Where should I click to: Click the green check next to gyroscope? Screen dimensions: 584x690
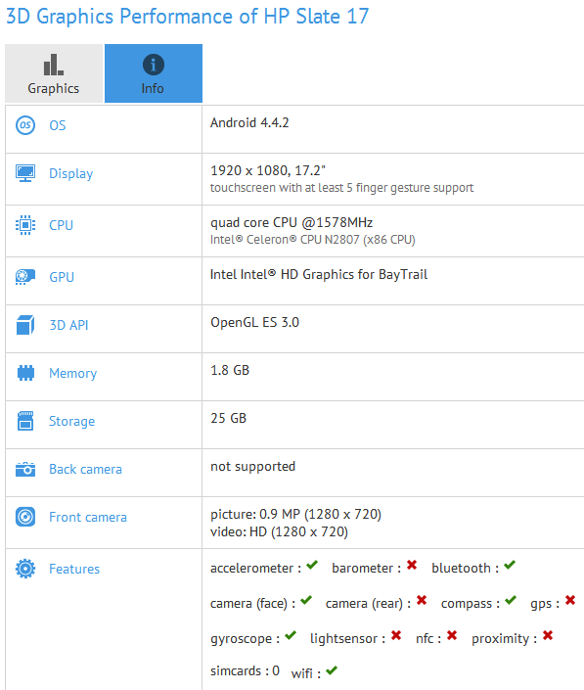(291, 636)
